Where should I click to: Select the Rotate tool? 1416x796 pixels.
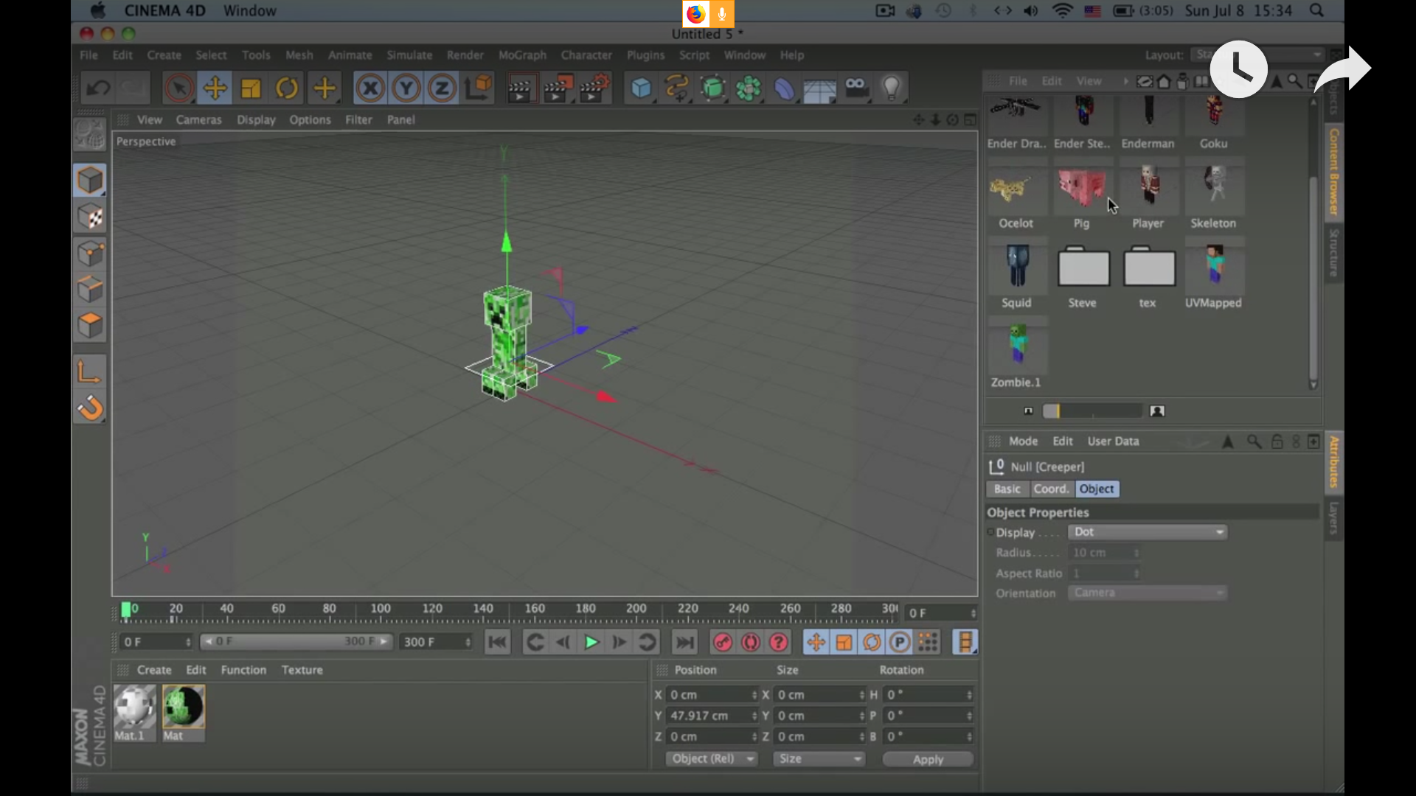tap(287, 88)
